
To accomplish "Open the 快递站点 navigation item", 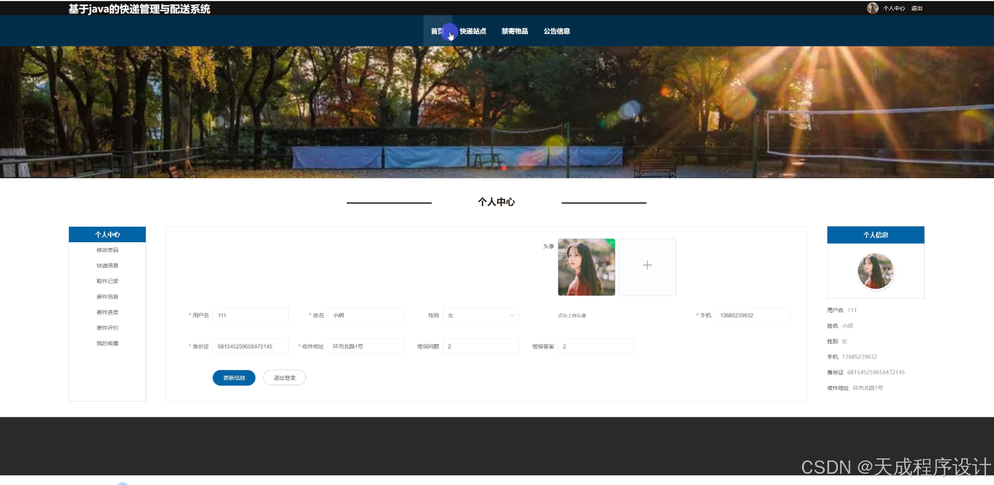I will 472,31.
